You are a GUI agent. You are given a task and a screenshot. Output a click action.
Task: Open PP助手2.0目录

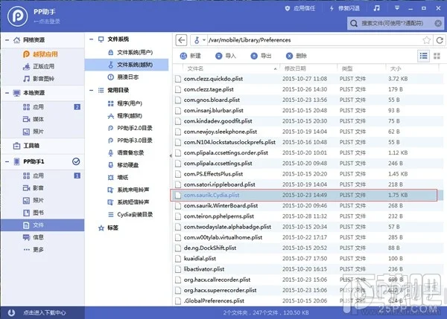click(x=130, y=128)
